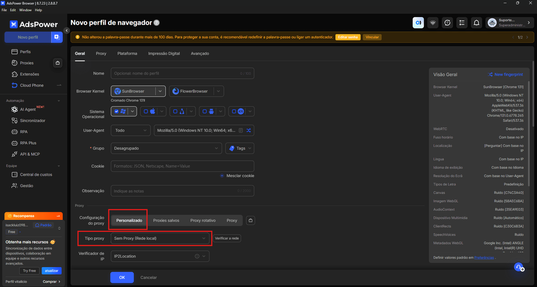
Task: Open the Perfis section in sidebar
Action: tap(25, 51)
